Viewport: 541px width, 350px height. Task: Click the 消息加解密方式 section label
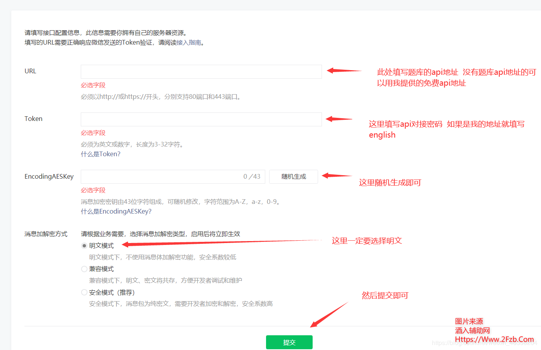pos(46,234)
